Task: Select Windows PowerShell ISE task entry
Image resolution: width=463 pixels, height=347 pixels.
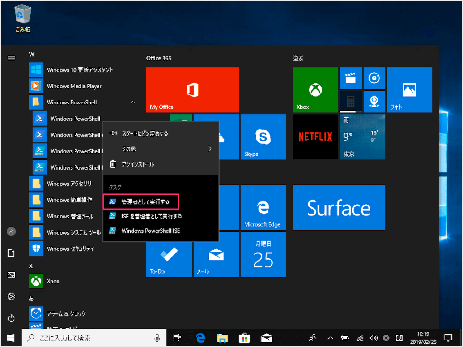Action: [161, 231]
